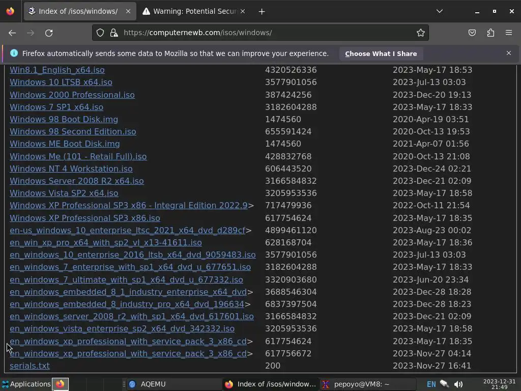The image size is (521, 391).
Task: Open the Extensions panel
Action: tap(490, 33)
